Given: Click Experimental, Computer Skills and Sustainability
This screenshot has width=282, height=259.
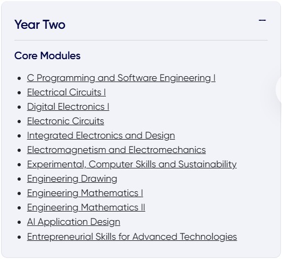Looking at the screenshot, I should [x=131, y=164].
